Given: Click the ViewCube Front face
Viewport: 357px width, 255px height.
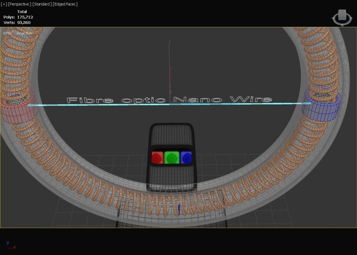Looking at the screenshot, I should tap(342, 17).
